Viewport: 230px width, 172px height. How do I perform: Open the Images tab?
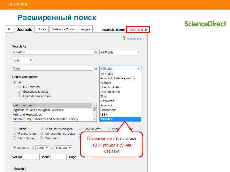coord(85,29)
